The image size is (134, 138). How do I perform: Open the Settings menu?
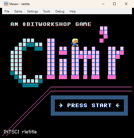(32, 11)
